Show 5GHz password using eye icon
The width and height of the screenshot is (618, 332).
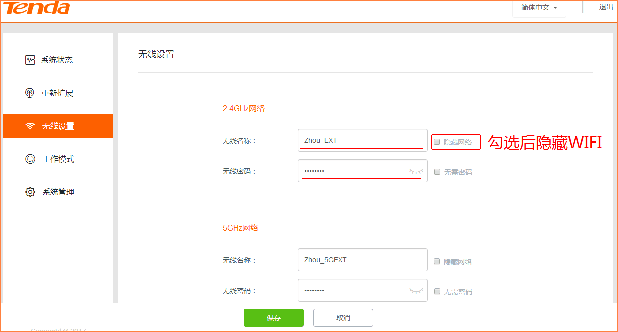point(416,290)
